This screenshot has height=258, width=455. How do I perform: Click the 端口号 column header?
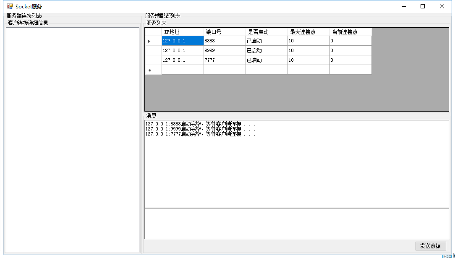tap(225, 32)
